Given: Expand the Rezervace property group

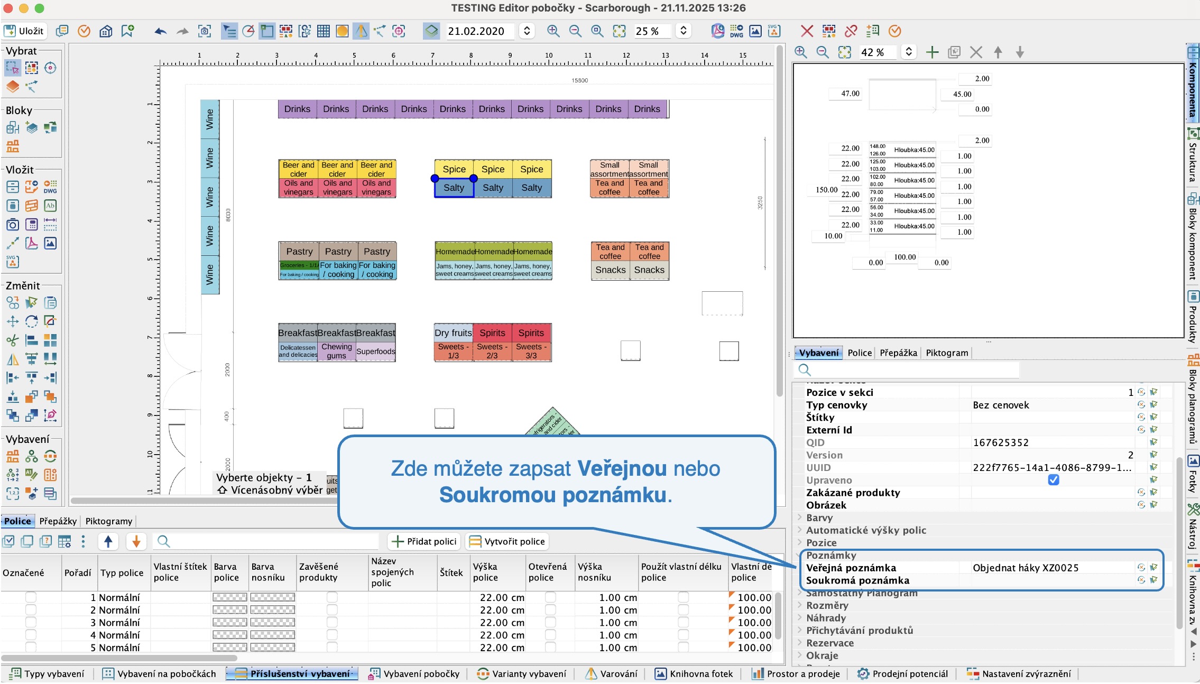Looking at the screenshot, I should pos(800,643).
